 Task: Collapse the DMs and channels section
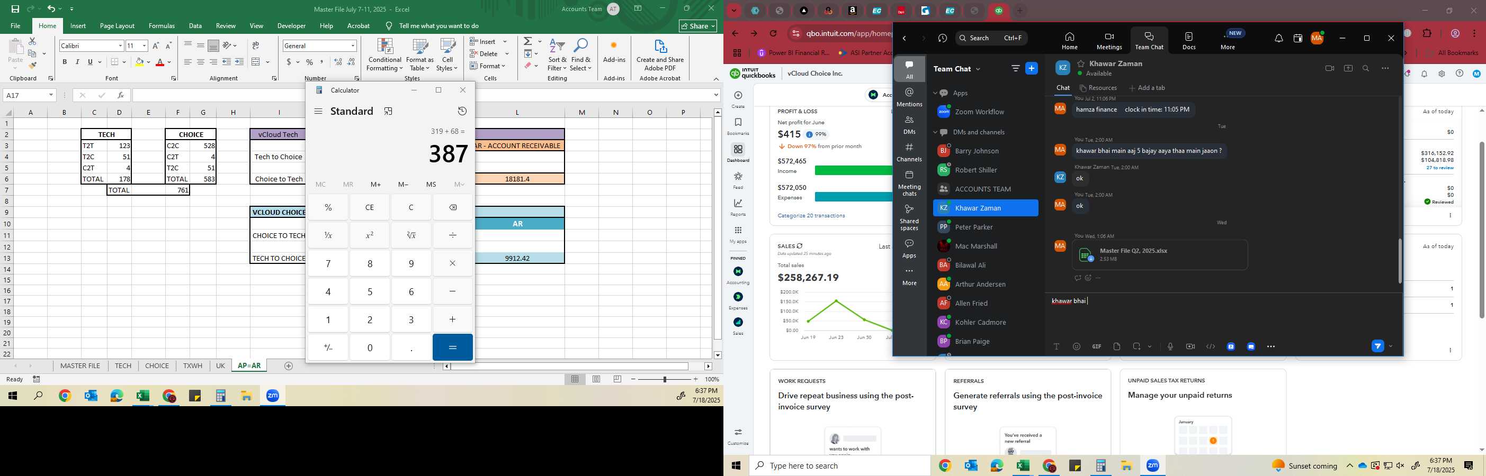tap(936, 133)
